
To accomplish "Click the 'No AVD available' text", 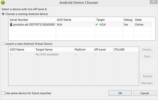I will tap(47, 54).
